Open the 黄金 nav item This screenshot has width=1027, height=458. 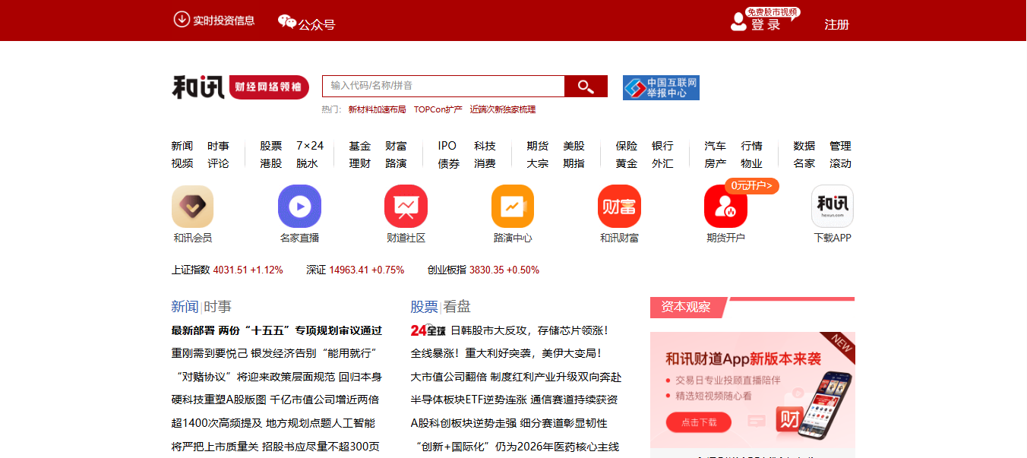coord(627,163)
